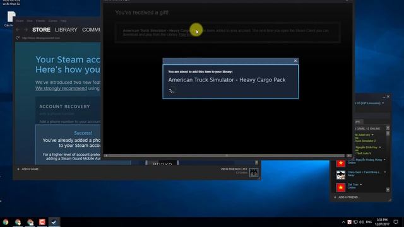Expand own status dropdown in Friends window
The image size is (404, 227).
[383, 103]
